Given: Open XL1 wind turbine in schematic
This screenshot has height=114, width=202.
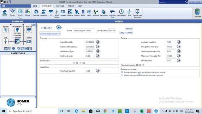Looking at the screenshot, I should 6,41.
